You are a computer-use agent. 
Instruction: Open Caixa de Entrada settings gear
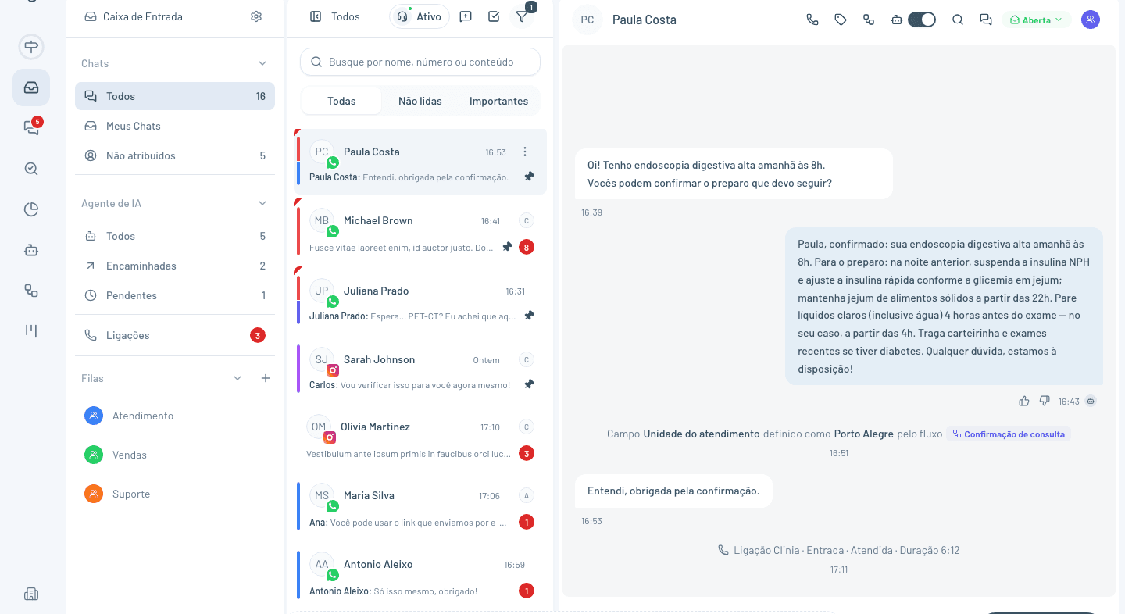(x=256, y=16)
